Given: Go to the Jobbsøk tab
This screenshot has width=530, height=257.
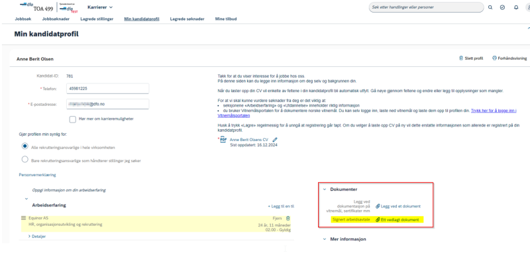Looking at the screenshot, I should pyautogui.click(x=23, y=19).
